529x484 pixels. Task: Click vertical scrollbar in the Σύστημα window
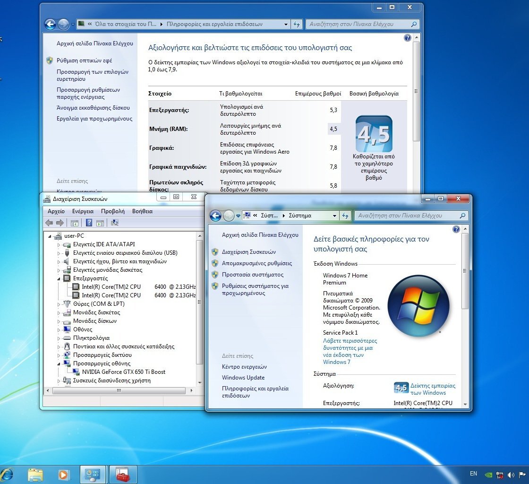pyautogui.click(x=465, y=271)
